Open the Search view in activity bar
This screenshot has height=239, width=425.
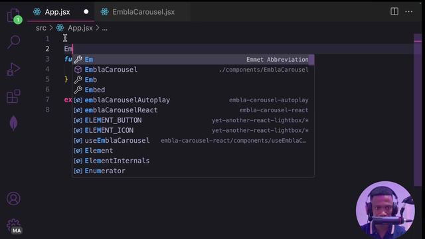click(13, 42)
